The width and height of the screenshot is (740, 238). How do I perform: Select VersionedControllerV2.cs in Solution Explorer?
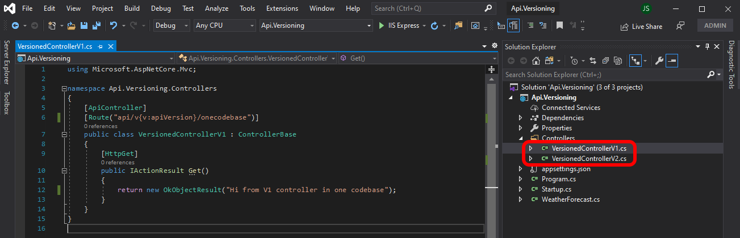tap(588, 159)
